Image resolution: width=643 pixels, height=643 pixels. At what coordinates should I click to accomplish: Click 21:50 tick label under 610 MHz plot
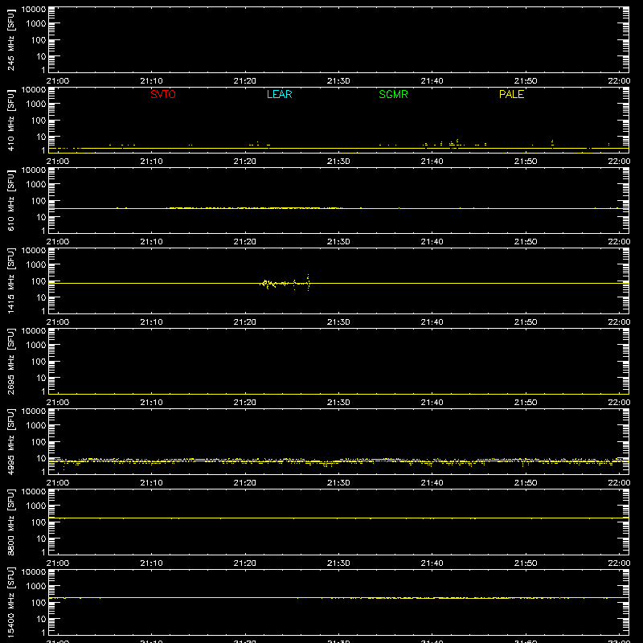point(526,242)
